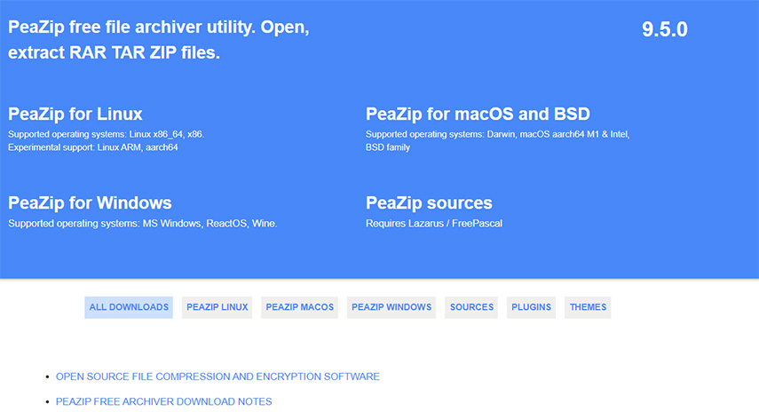This screenshot has height=420, width=759.
Task: Open the PeaZip sources heading link
Action: (429, 202)
